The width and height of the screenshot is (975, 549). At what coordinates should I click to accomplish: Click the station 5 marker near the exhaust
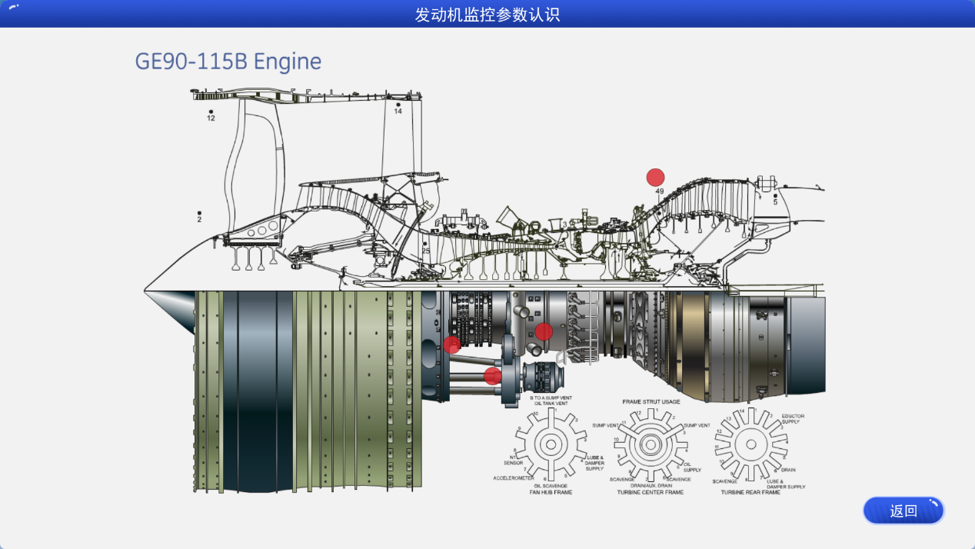tap(775, 196)
